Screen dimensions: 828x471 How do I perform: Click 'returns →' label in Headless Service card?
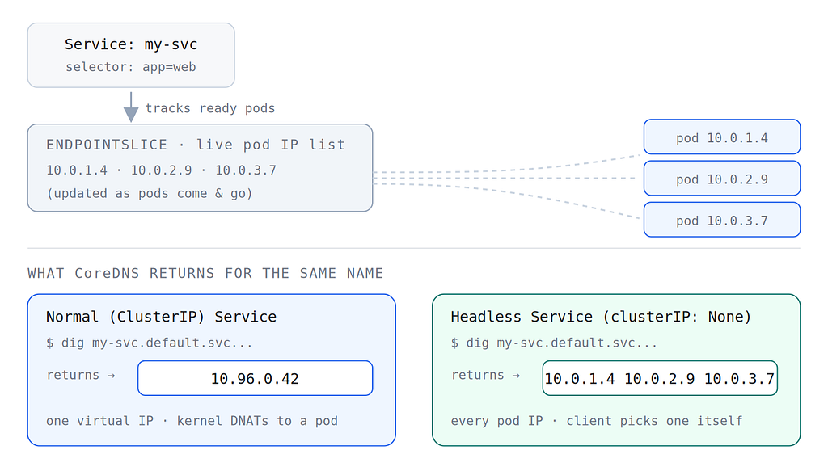point(486,375)
